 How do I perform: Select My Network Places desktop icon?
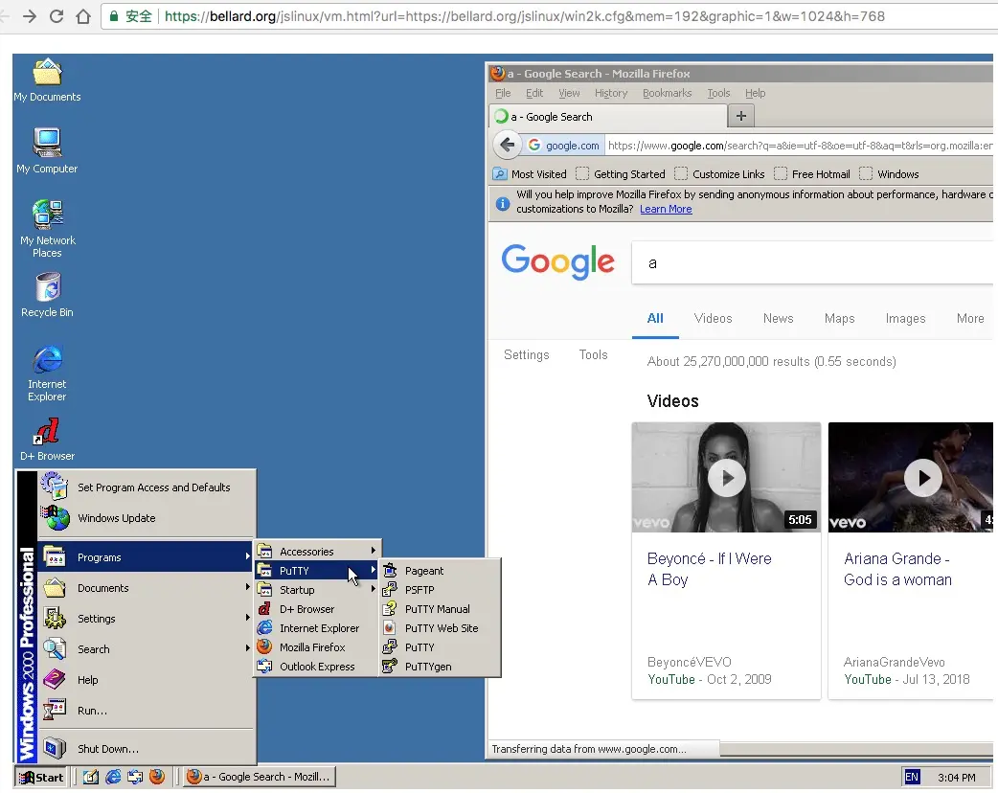(47, 228)
